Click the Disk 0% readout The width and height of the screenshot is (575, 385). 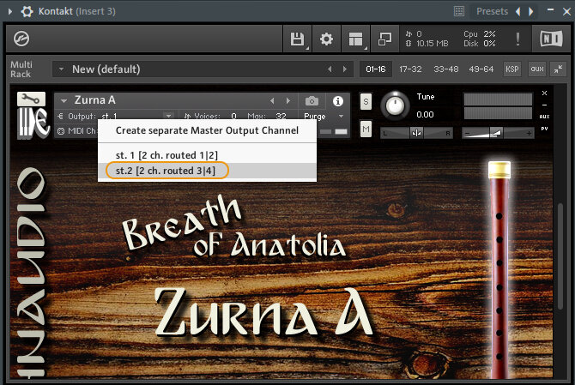pyautogui.click(x=479, y=44)
